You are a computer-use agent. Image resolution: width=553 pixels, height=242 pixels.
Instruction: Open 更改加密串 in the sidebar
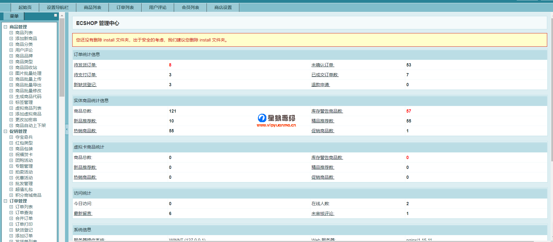click(26, 120)
